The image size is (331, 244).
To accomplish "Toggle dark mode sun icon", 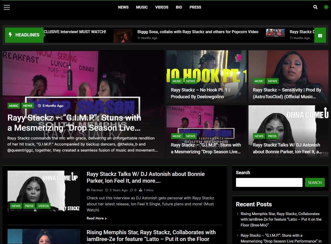I will click(x=326, y=7).
